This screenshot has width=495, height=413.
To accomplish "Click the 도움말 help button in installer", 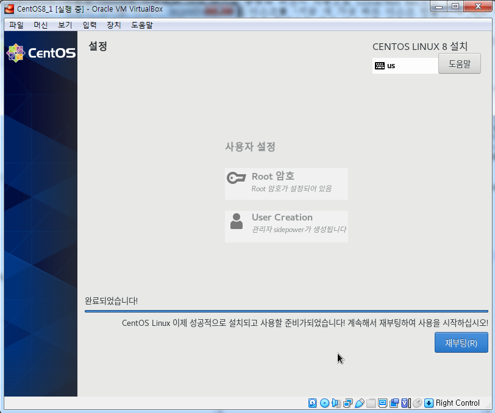I will point(459,64).
